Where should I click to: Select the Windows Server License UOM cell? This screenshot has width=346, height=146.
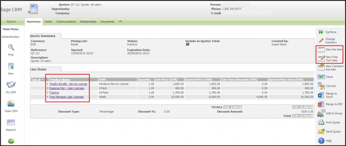point(118,84)
